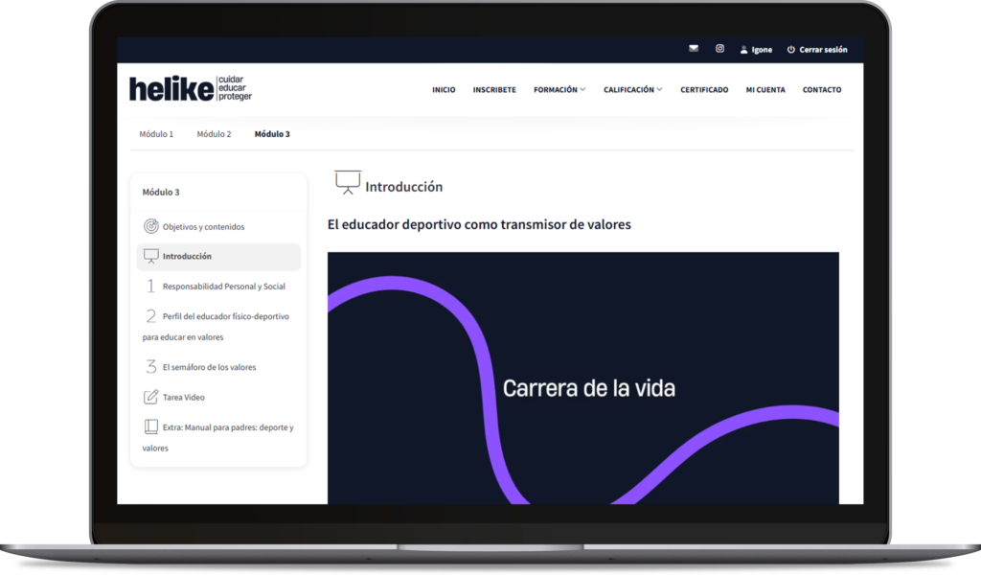Click the target icon for Objetivos y contenidos
Screen dimensions: 981x576
(x=150, y=227)
